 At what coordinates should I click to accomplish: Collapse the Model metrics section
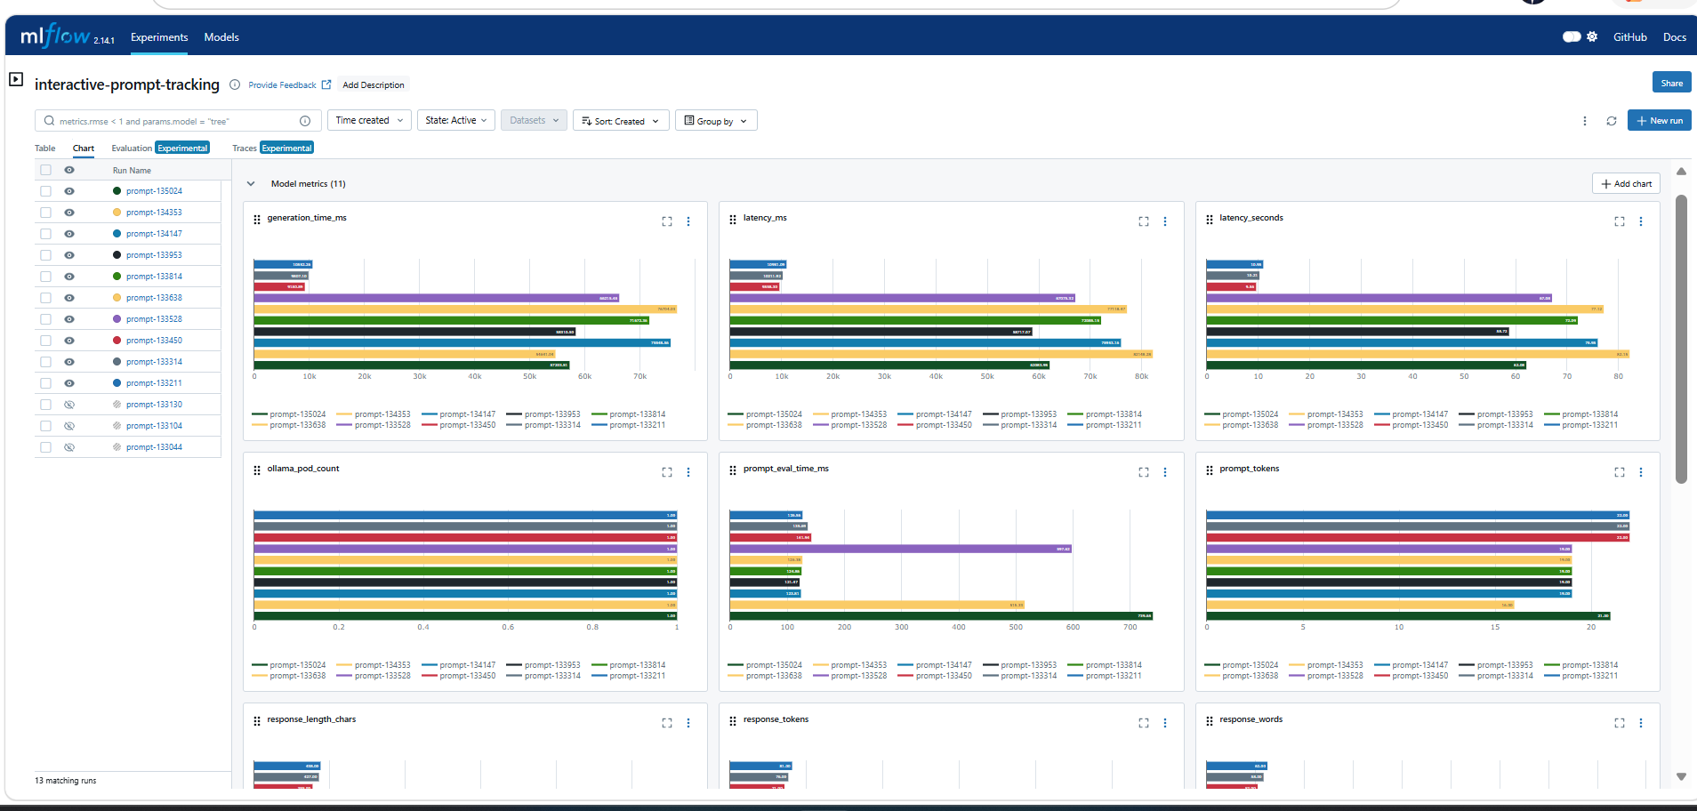251,184
